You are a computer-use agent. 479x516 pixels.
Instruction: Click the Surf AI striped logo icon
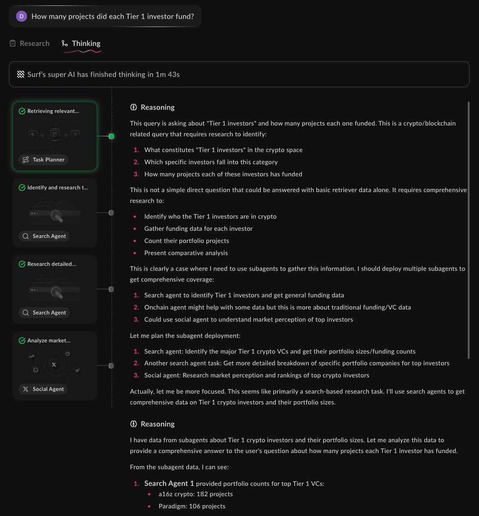click(x=20, y=74)
